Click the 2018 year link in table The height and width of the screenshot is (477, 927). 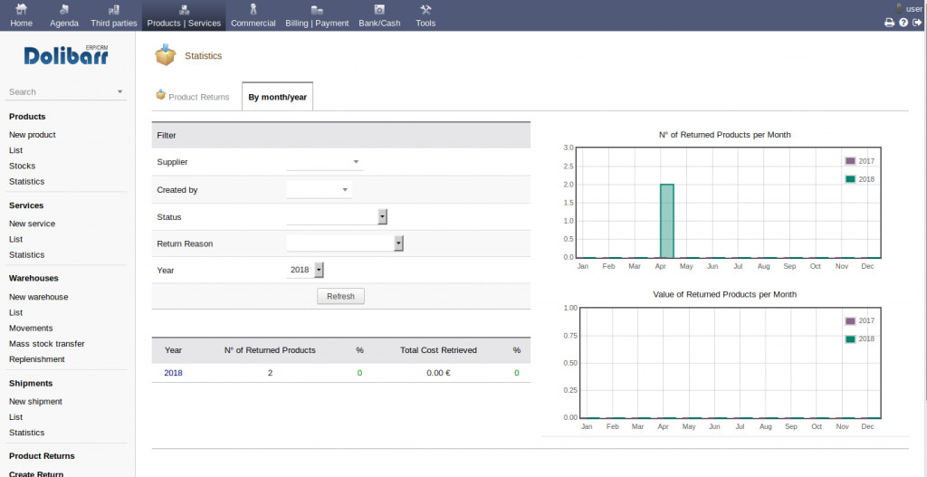tap(173, 373)
